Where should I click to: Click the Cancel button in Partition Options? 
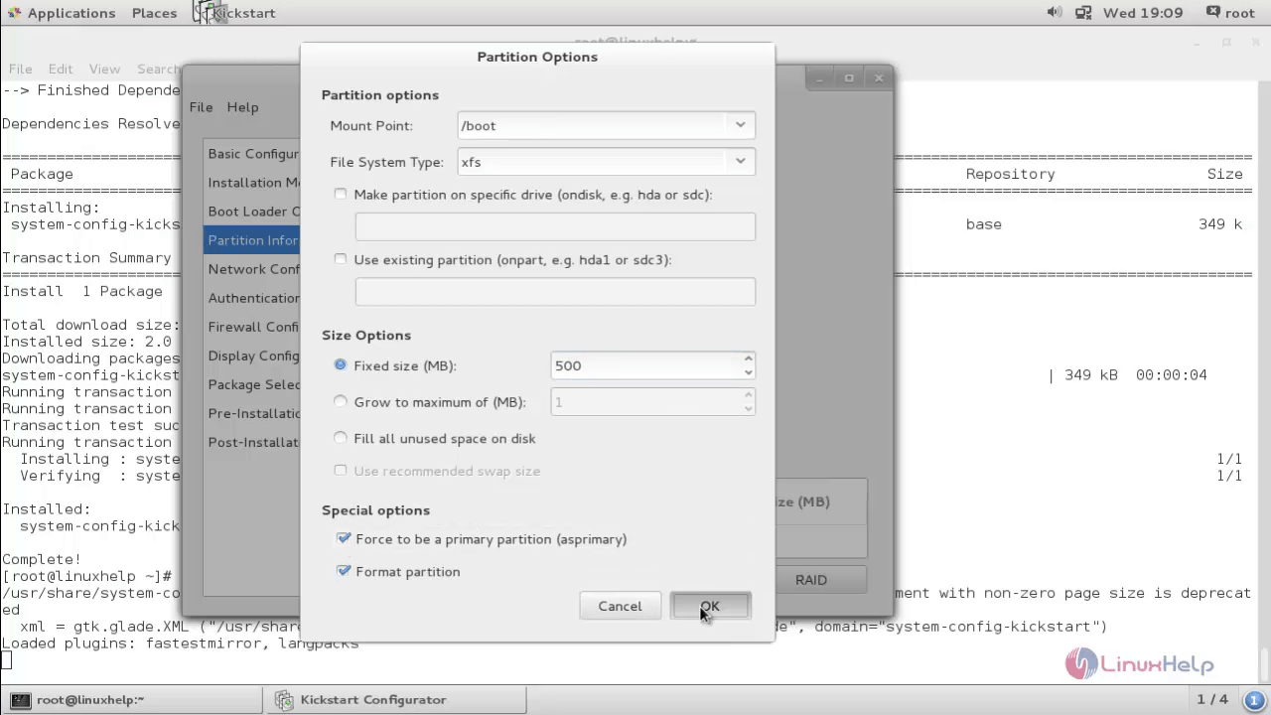pyautogui.click(x=621, y=606)
